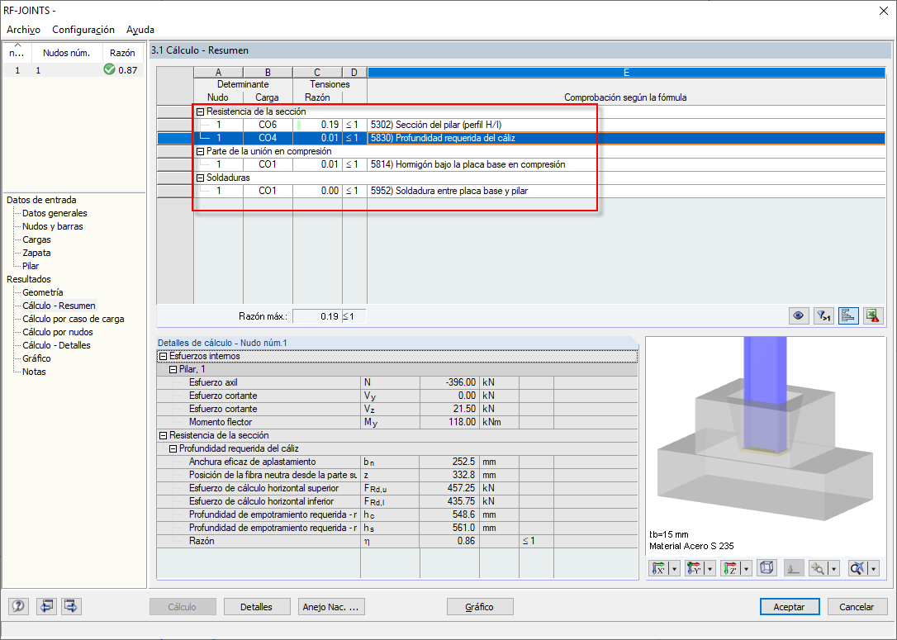This screenshot has width=897, height=640.
Task: Click the Detalles button
Action: click(256, 607)
